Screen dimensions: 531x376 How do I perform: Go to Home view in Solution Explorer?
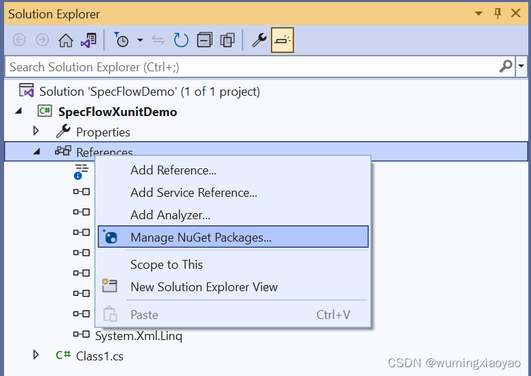coord(66,40)
